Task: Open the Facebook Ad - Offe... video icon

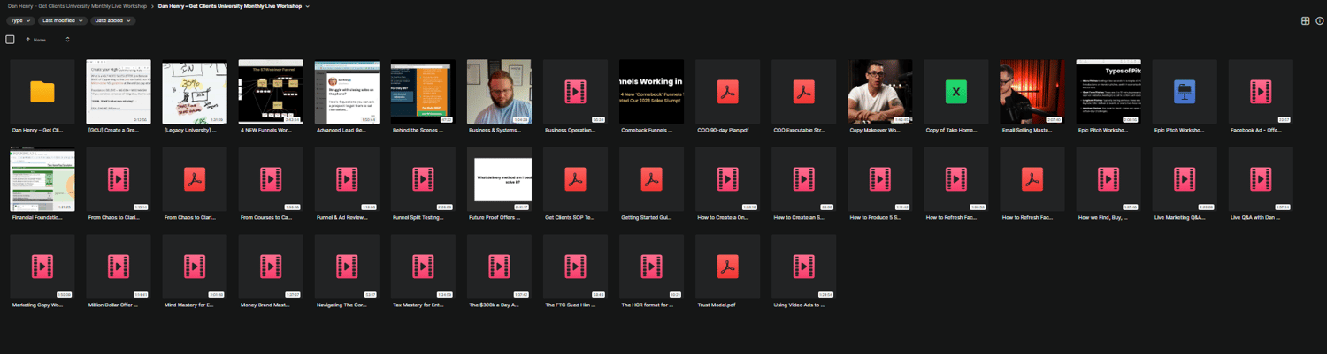Action: coord(1260,92)
